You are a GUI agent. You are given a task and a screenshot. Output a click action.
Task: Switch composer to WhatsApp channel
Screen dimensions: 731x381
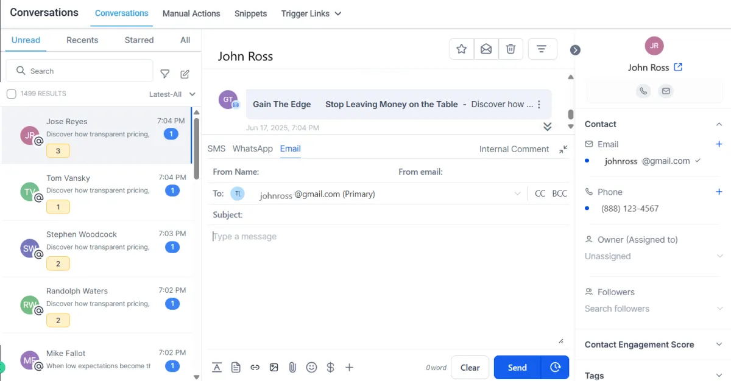click(x=253, y=149)
